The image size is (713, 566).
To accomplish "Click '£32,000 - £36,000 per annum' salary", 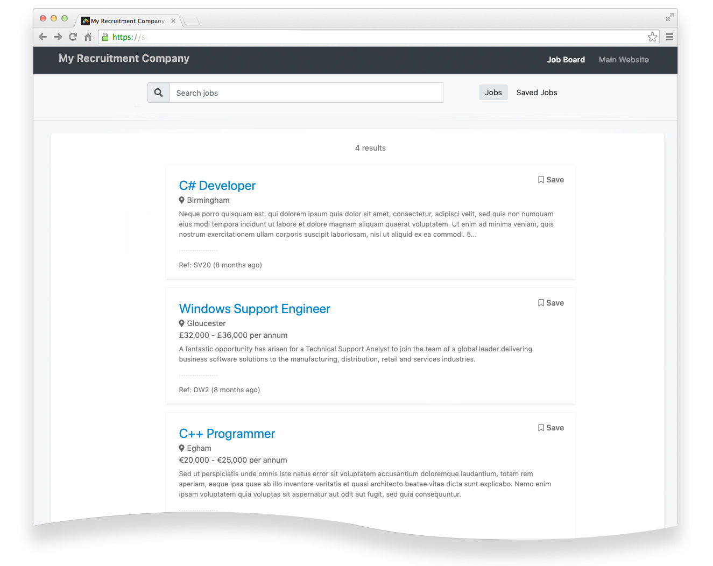I will click(233, 335).
